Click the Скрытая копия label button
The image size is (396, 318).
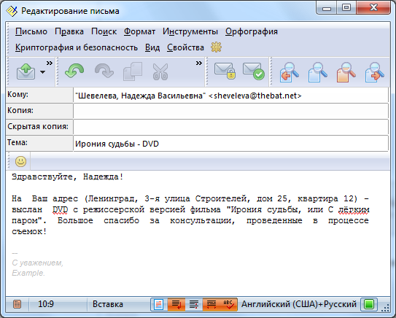click(x=39, y=127)
